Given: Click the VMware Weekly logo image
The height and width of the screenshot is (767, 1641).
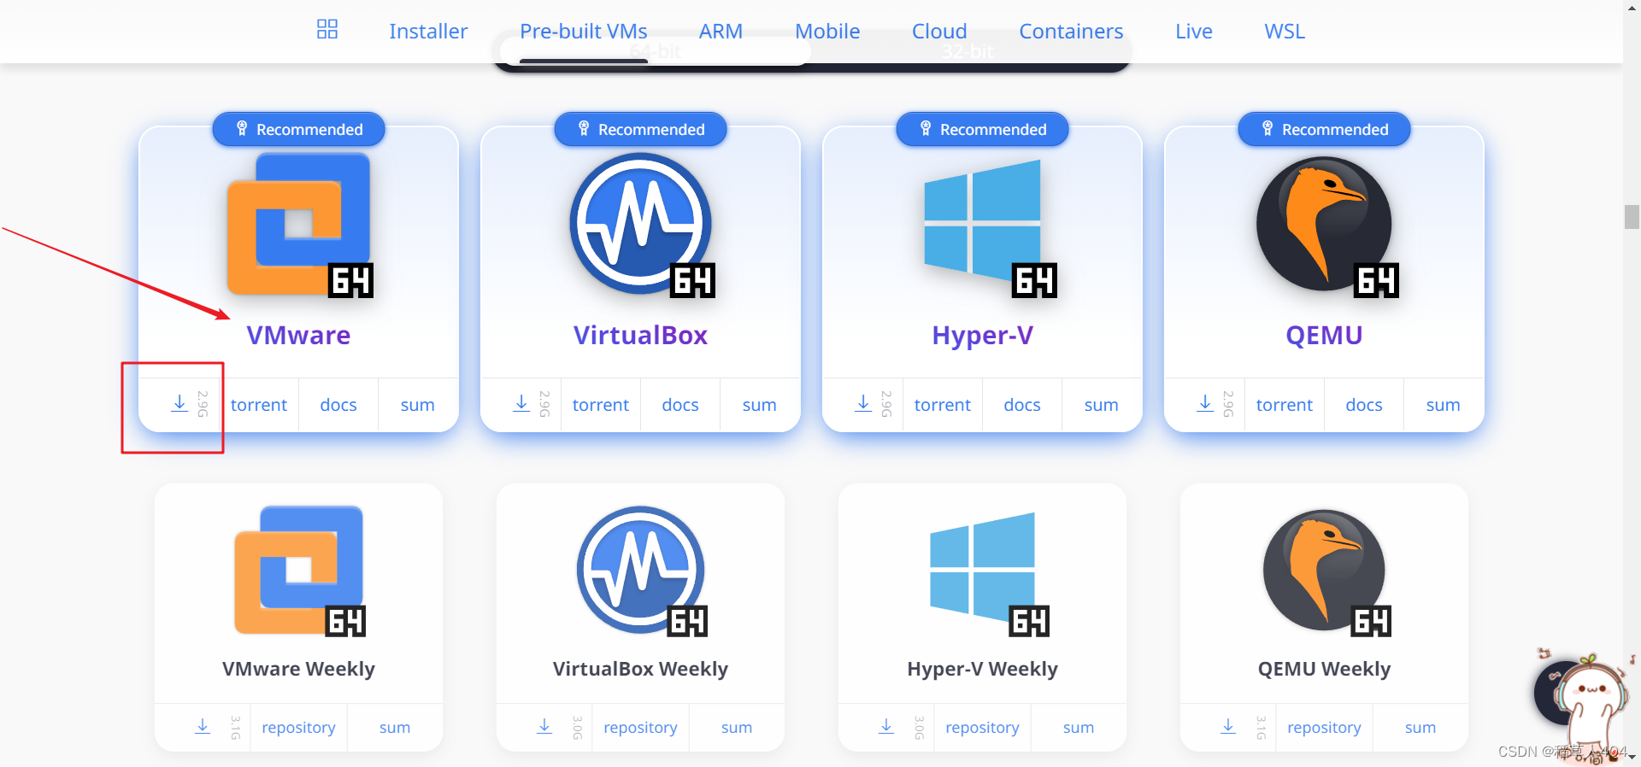Looking at the screenshot, I should point(300,571).
